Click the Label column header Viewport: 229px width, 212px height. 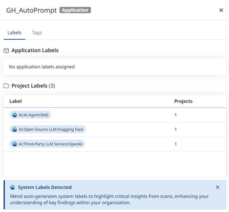(16, 101)
